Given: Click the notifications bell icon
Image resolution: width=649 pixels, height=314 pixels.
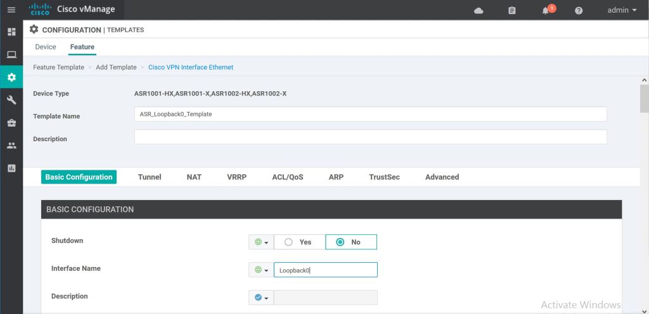Looking at the screenshot, I should click(x=546, y=11).
